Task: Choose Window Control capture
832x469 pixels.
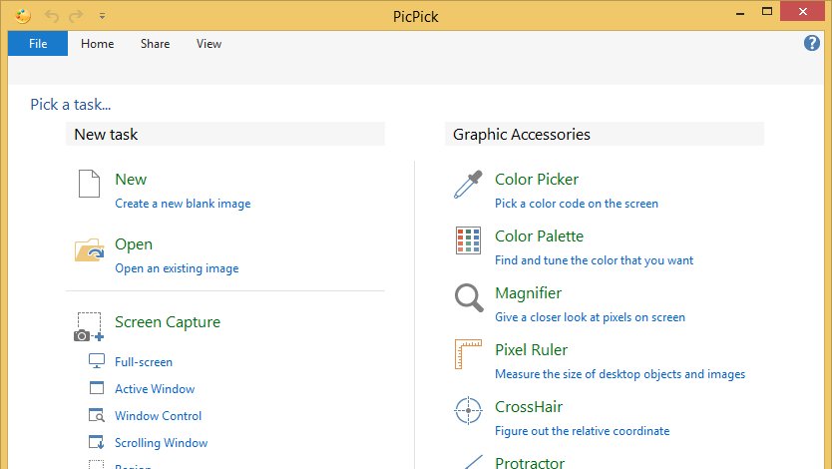Action: coord(159,416)
